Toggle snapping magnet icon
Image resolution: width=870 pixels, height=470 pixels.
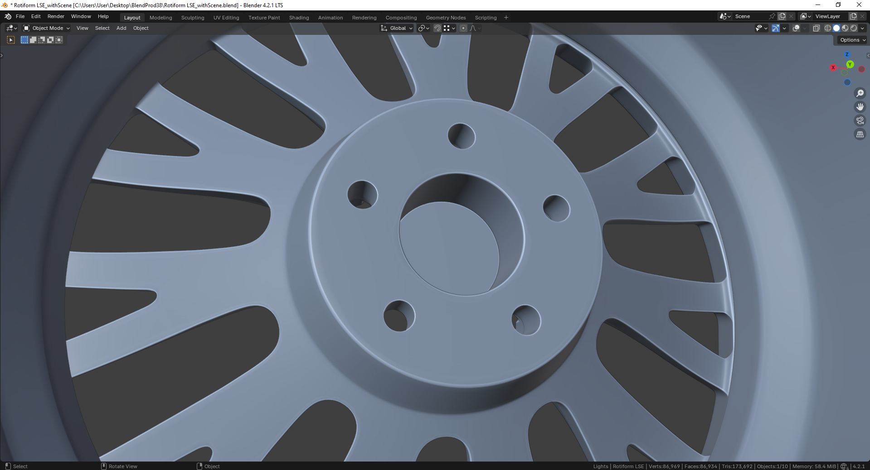(437, 28)
